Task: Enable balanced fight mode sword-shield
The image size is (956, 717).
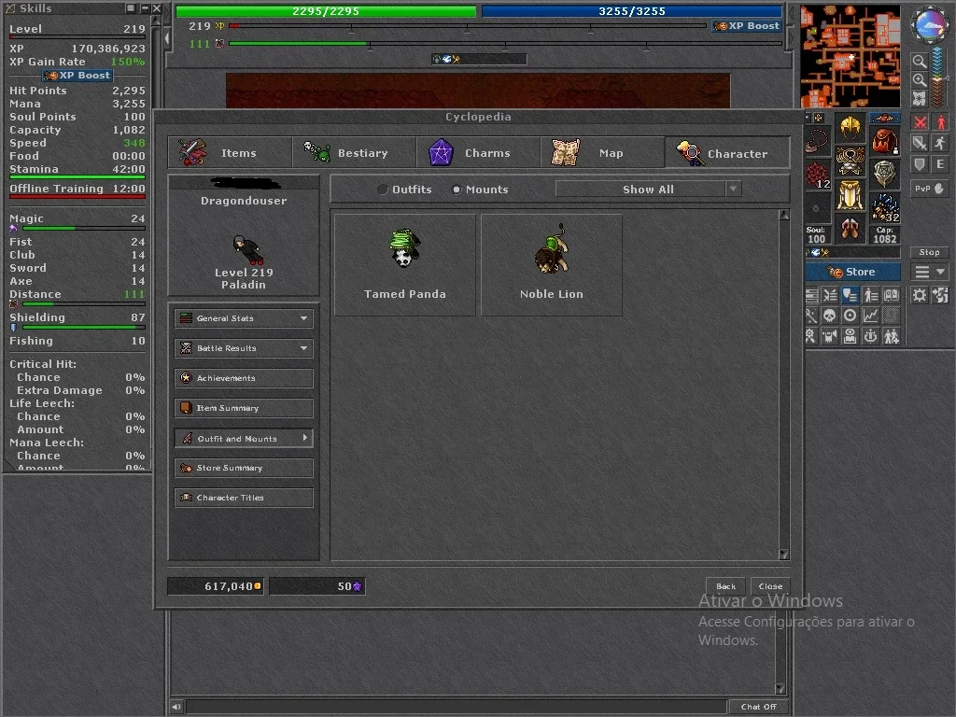Action: pos(920,143)
